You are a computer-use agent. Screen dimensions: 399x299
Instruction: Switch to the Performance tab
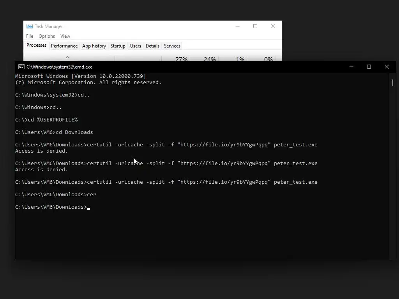tap(64, 46)
